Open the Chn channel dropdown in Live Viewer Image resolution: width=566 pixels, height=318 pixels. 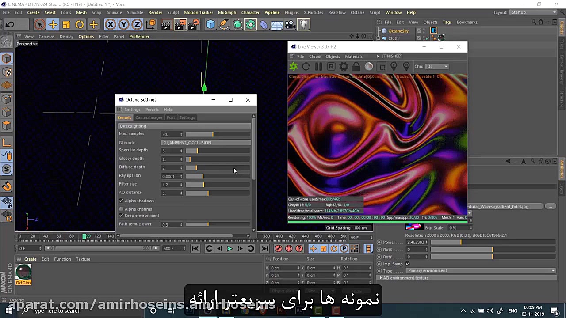point(437,66)
